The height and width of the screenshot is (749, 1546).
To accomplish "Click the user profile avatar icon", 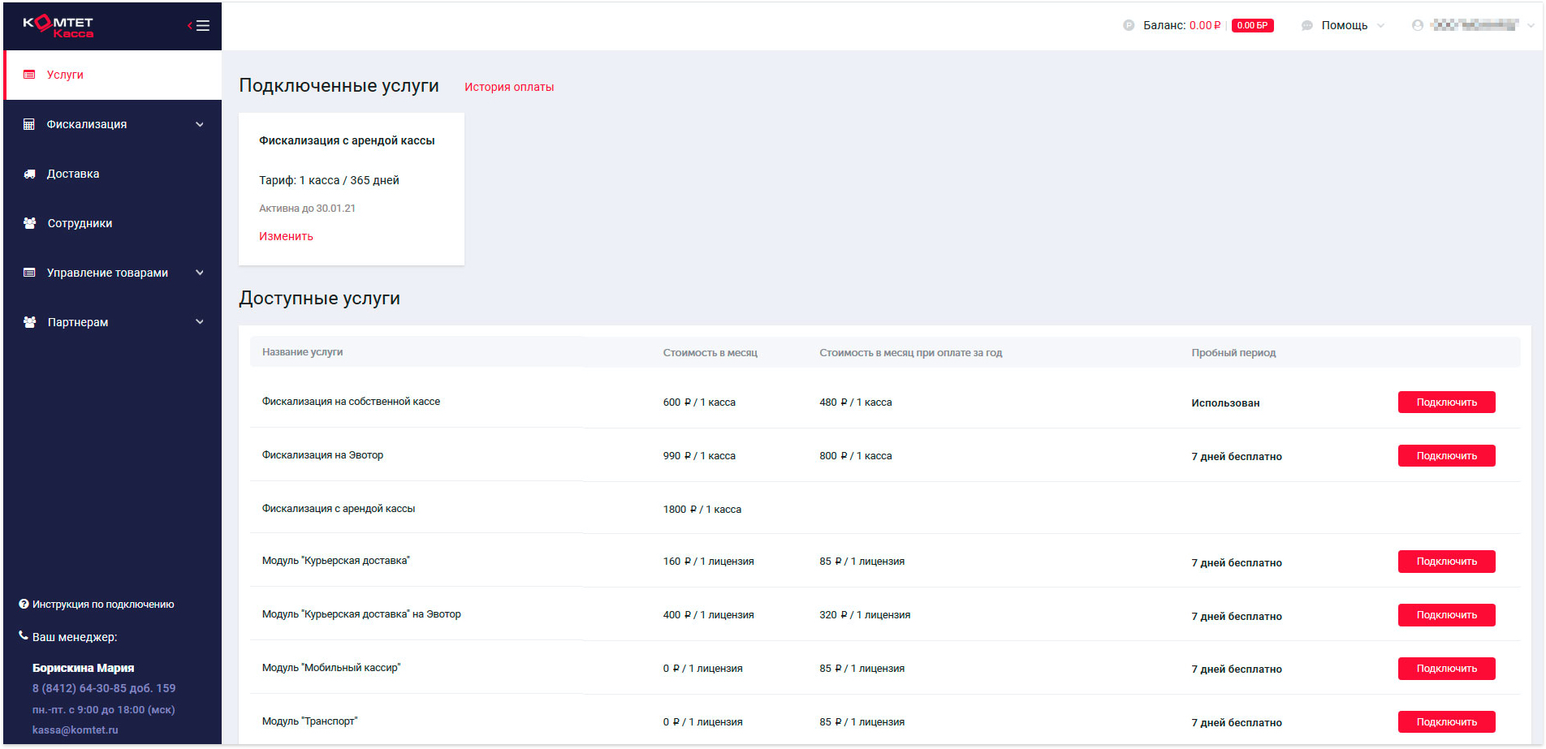I will click(1418, 25).
